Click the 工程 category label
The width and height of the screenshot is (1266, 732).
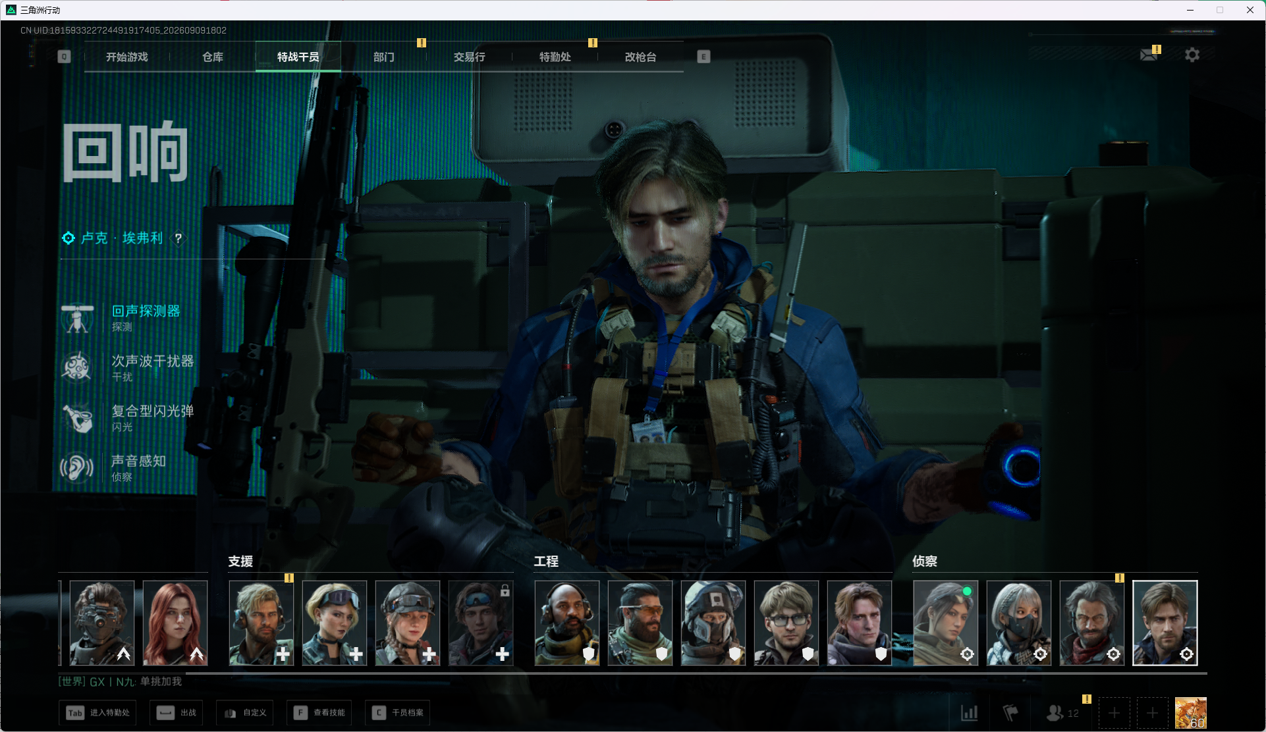pyautogui.click(x=547, y=562)
